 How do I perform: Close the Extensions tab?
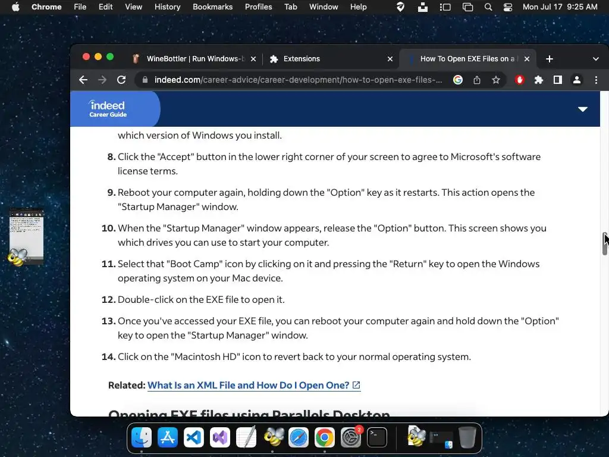point(390,59)
